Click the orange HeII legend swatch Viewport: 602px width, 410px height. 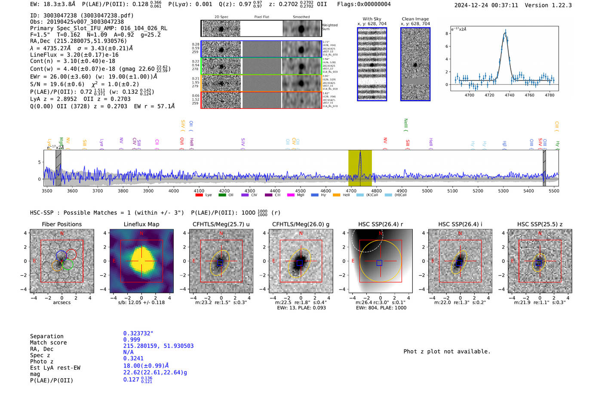(x=336, y=195)
